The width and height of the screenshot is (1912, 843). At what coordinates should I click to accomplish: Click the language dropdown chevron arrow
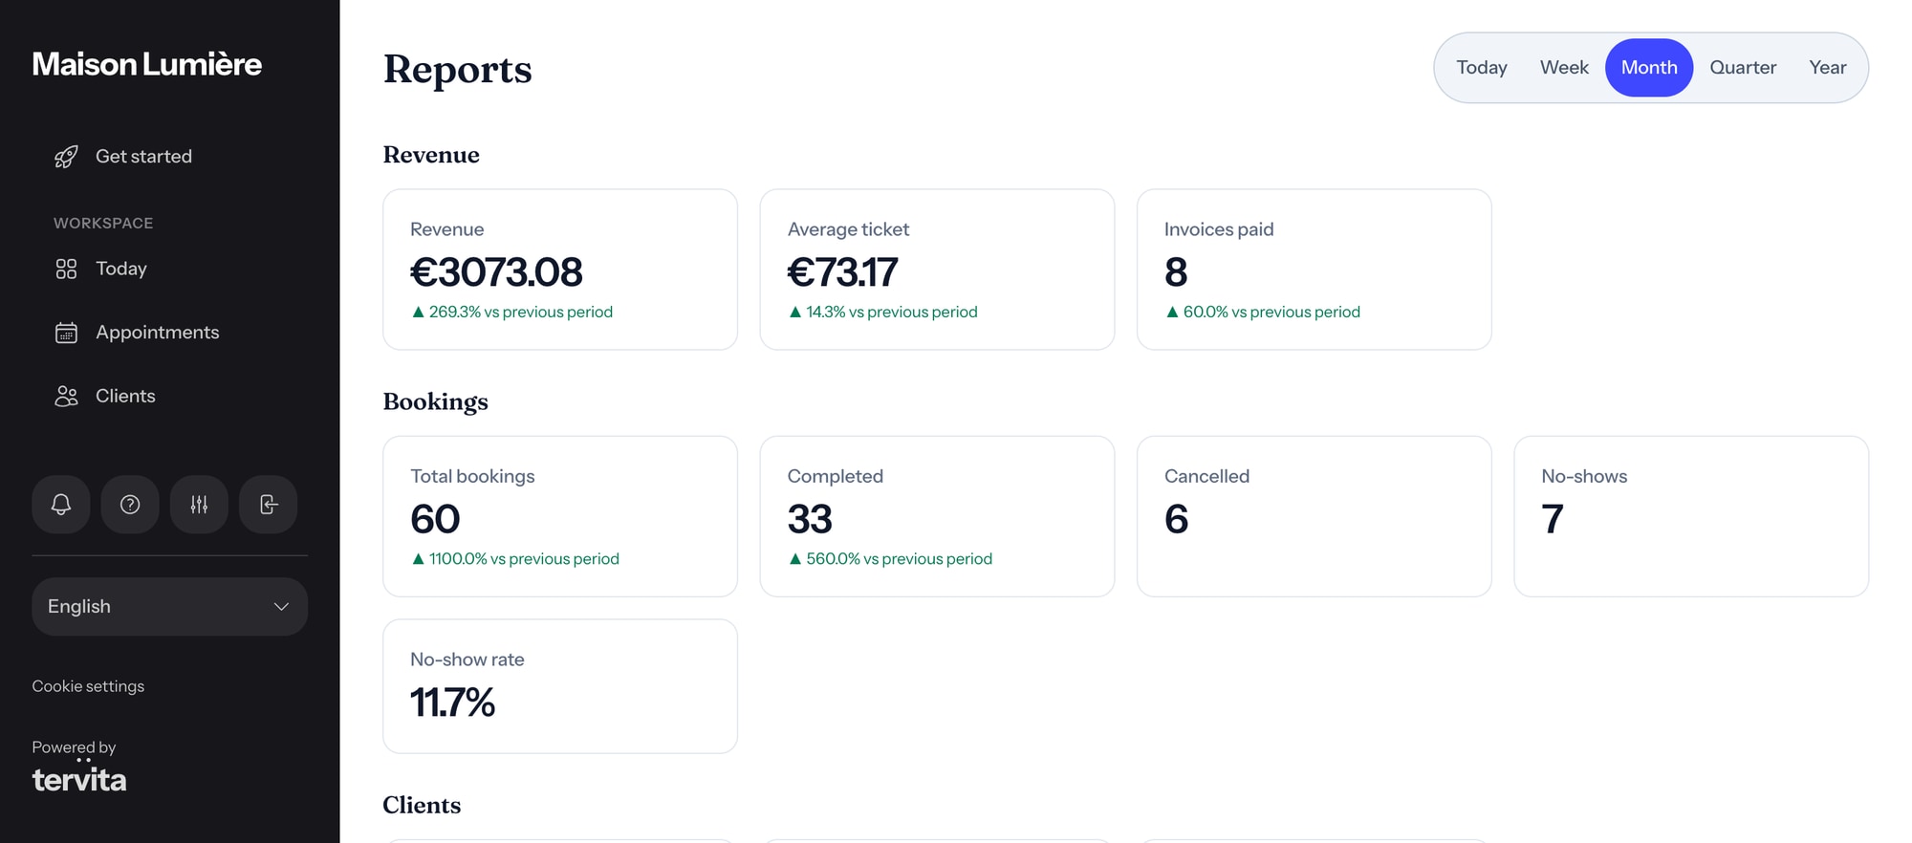(x=281, y=607)
